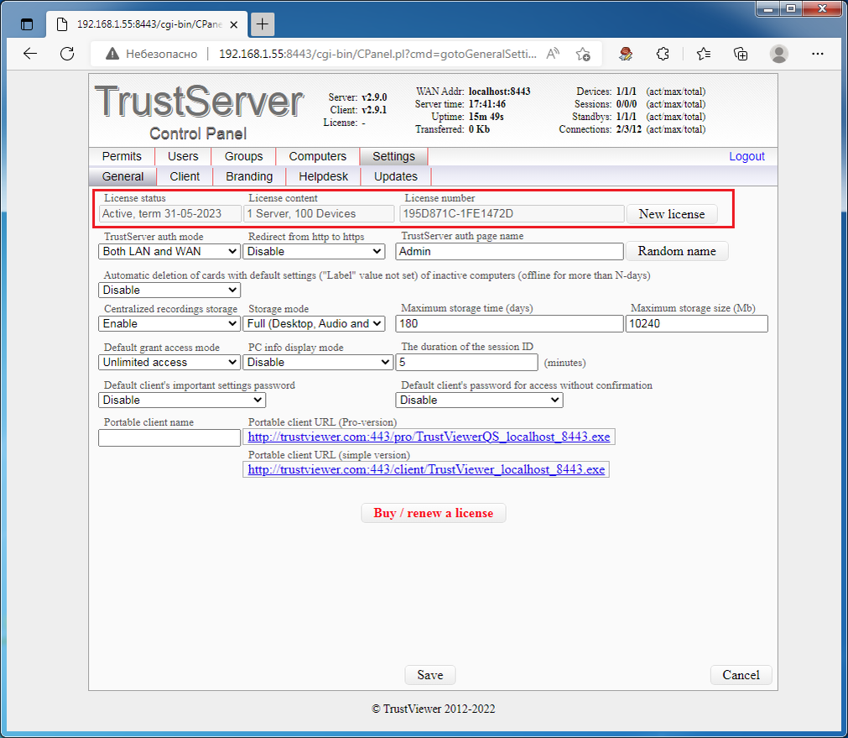
Task: Open the Permits tab
Action: (x=122, y=156)
